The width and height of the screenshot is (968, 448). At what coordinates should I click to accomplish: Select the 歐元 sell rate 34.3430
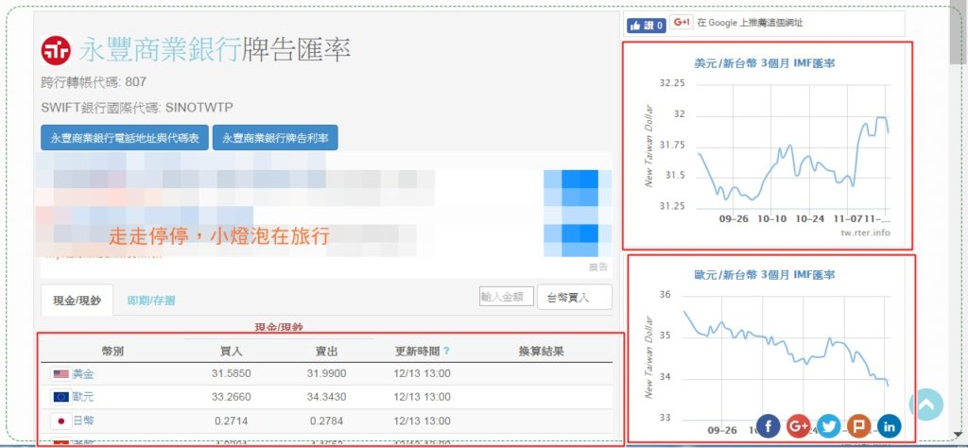coord(326,397)
